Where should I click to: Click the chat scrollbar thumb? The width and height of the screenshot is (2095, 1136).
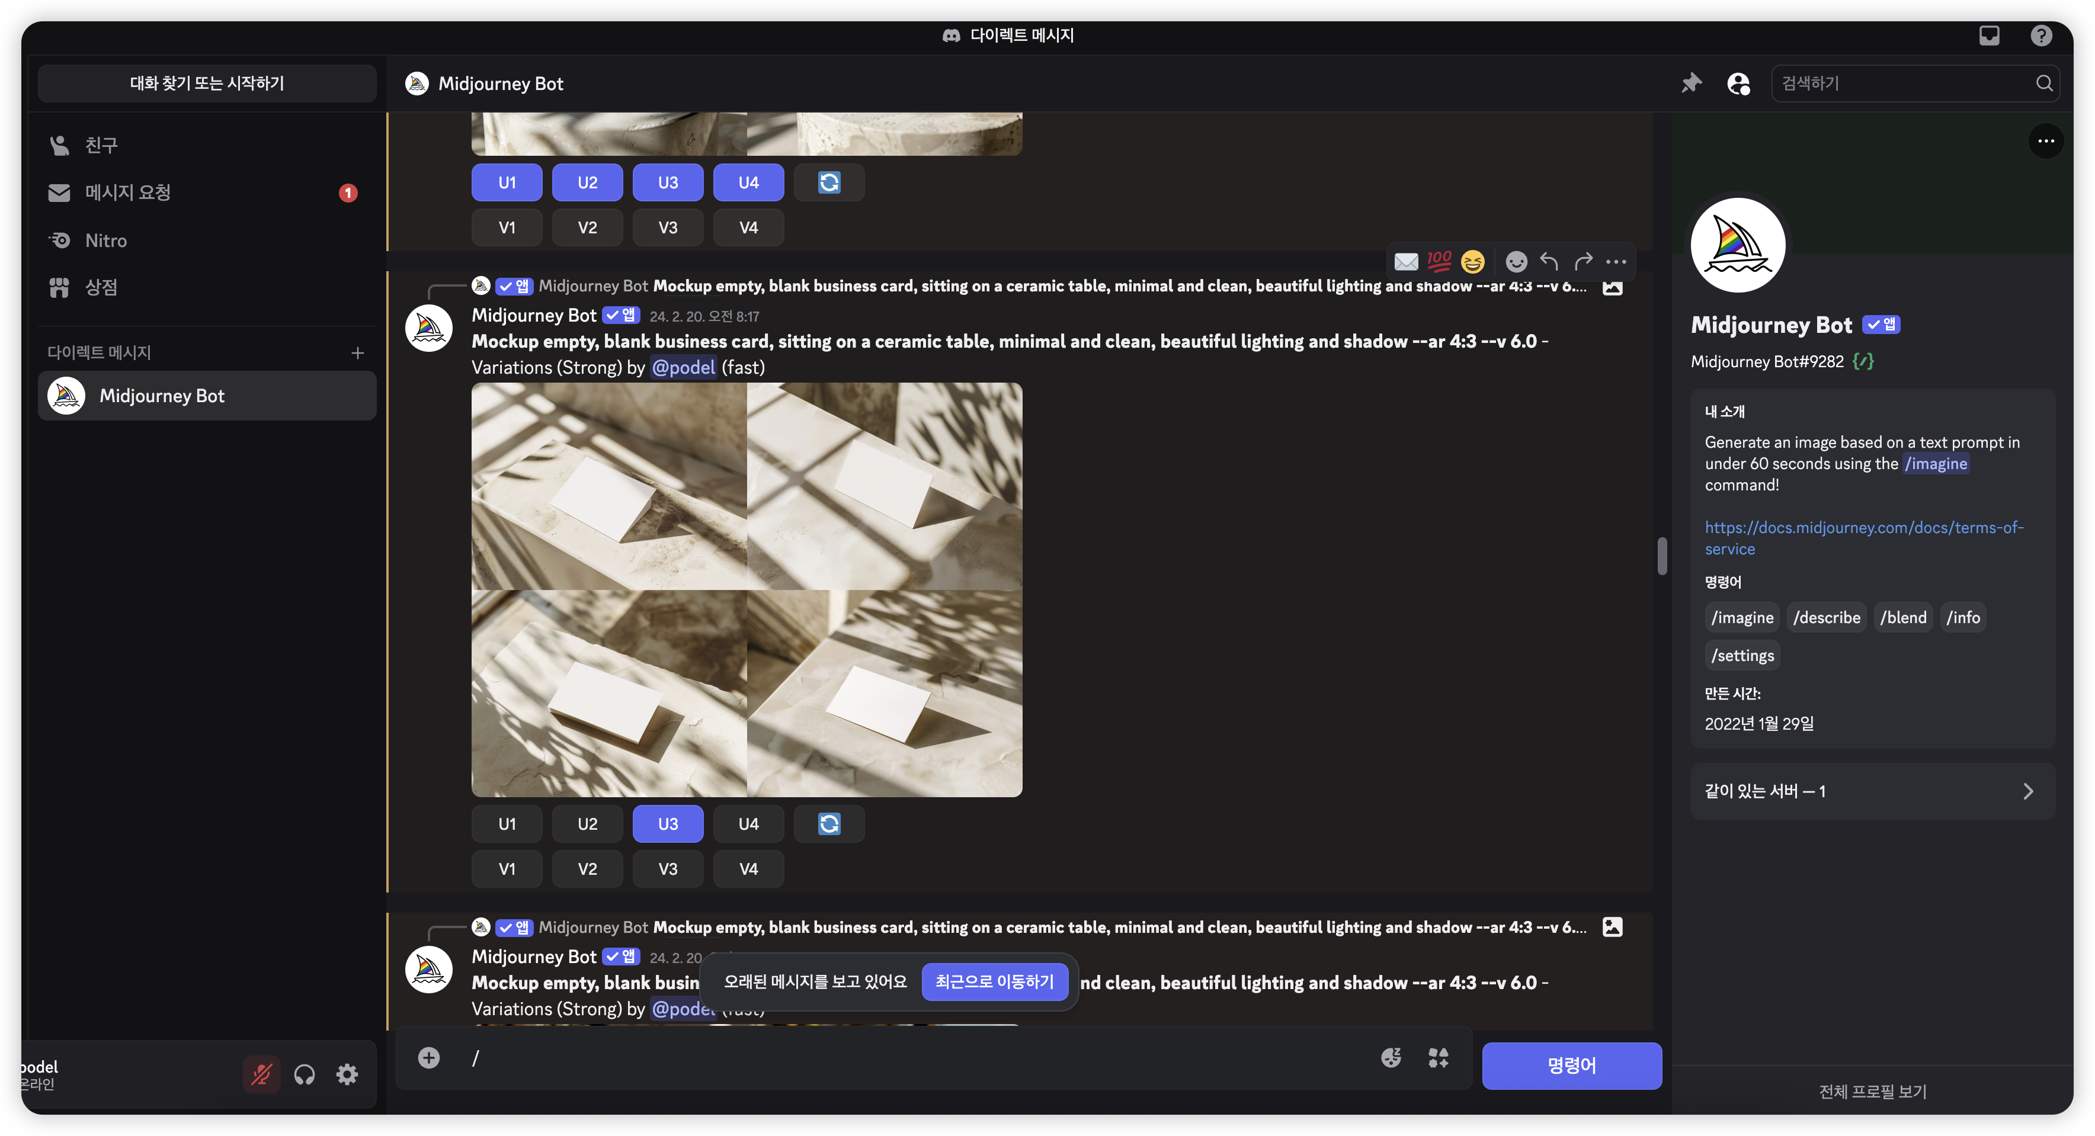pos(1661,556)
